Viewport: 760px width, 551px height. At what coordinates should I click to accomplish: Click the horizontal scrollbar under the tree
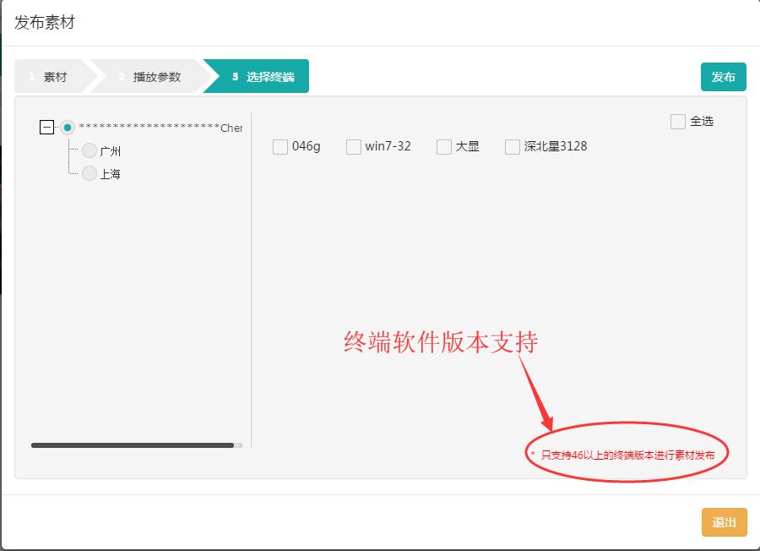(x=135, y=443)
